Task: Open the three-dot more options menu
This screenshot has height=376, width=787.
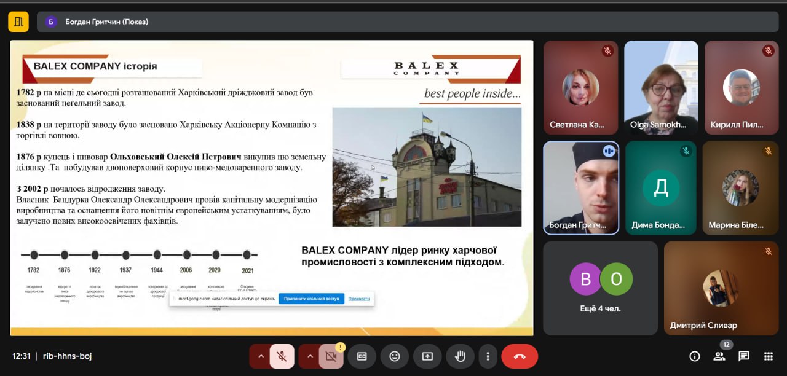Action: (x=488, y=356)
